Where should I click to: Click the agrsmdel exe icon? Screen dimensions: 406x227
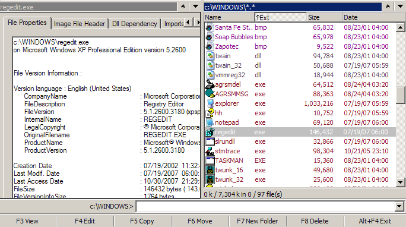coord(210,84)
